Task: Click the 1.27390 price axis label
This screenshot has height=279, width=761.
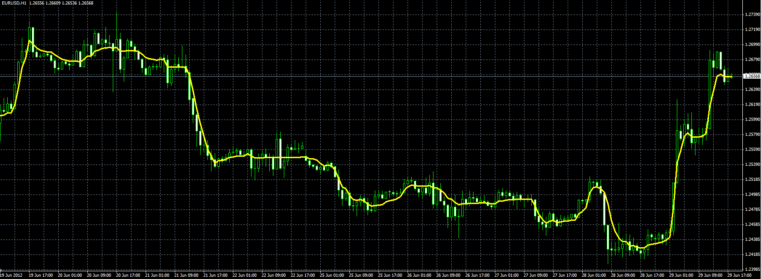Action: pyautogui.click(x=753, y=15)
